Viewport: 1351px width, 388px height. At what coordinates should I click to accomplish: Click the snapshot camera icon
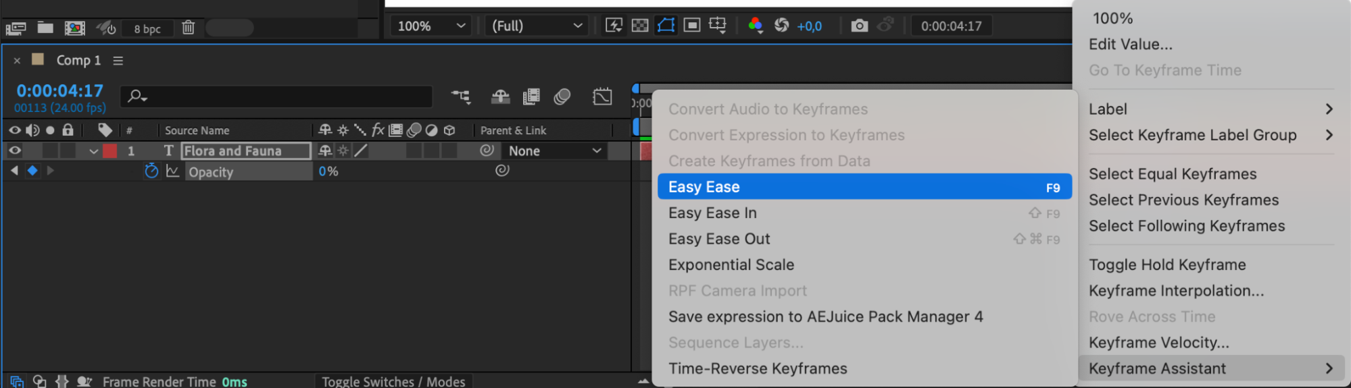[859, 26]
